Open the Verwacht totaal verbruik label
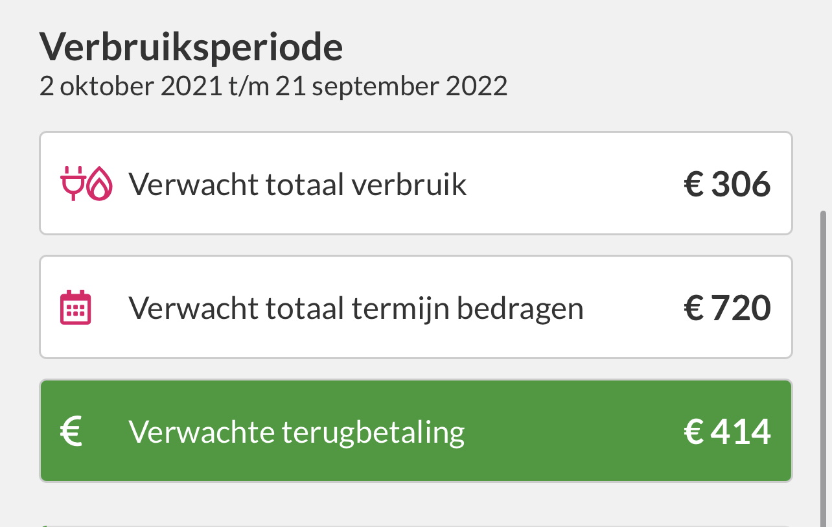832x527 pixels. click(297, 184)
